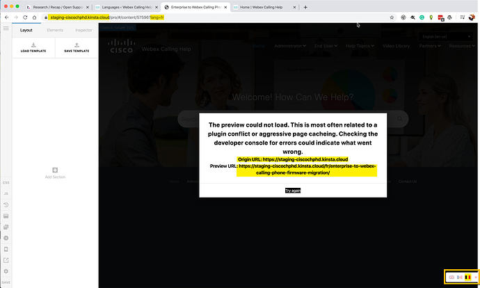Toggle mobile device preview icon

point(6,250)
